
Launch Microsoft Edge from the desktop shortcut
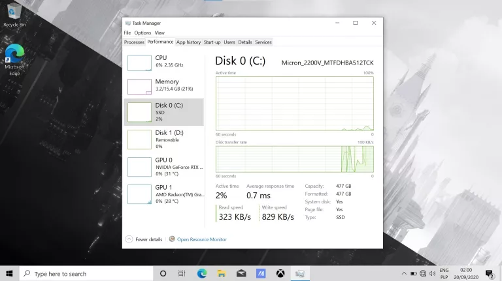tap(14, 60)
